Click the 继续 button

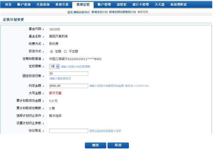(95, 145)
